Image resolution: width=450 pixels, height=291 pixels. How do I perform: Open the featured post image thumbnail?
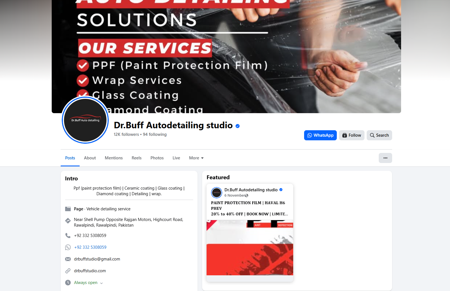click(250, 248)
